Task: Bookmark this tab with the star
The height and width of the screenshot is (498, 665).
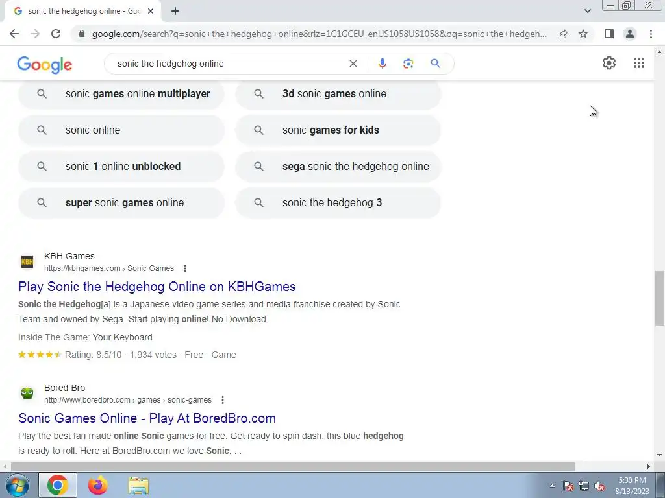Action: (583, 34)
